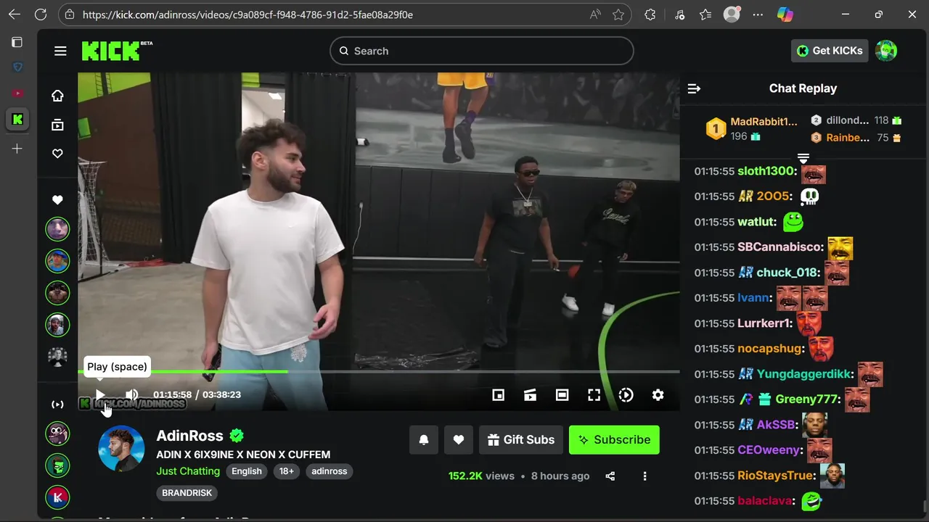Click balaclava username in chat
929x522 pixels.
coord(765,501)
